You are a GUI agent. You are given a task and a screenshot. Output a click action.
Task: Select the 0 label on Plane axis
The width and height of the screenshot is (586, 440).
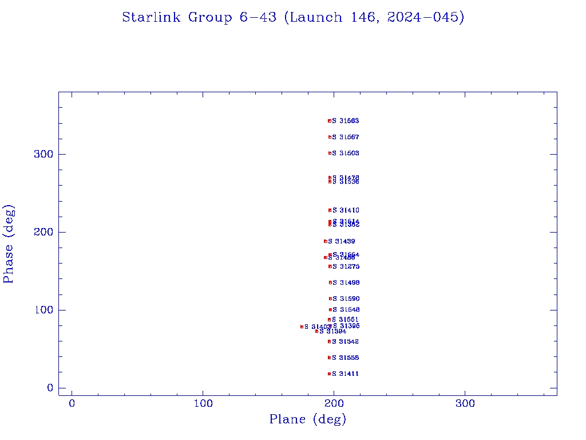click(72, 404)
